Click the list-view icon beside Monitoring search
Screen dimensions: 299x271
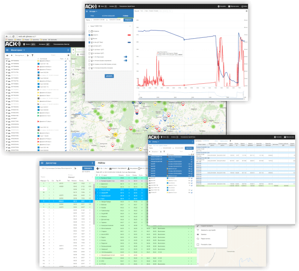[68, 55]
